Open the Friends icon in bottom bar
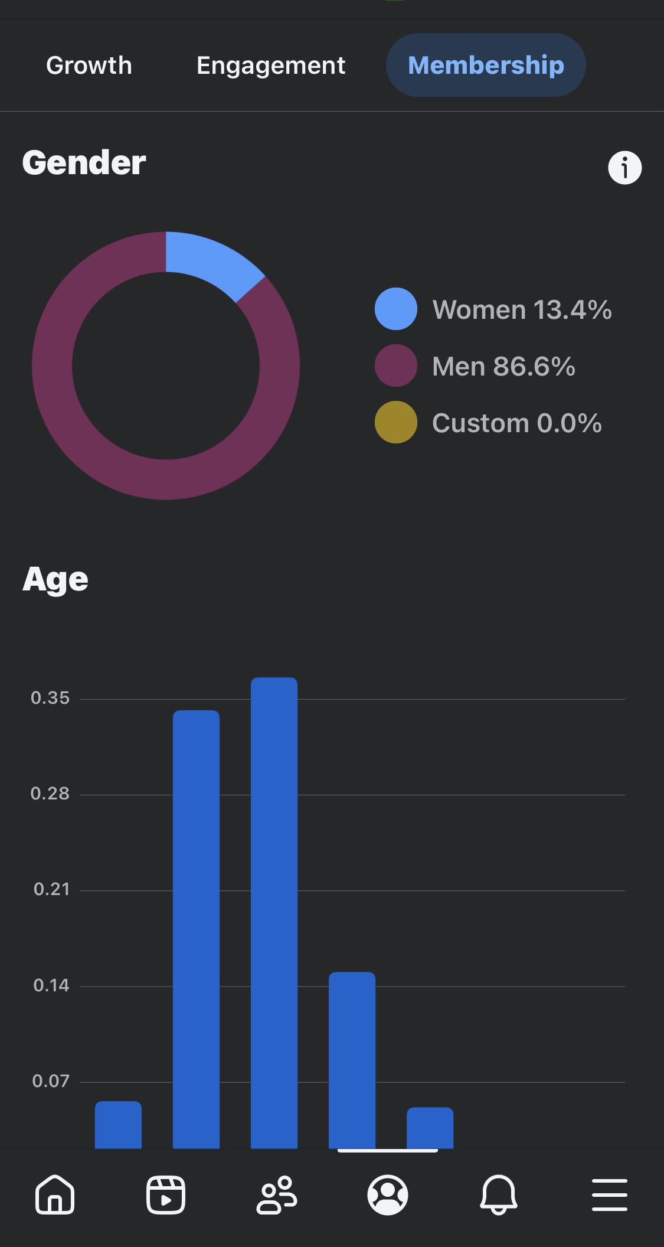Viewport: 664px width, 1247px height. (277, 1194)
